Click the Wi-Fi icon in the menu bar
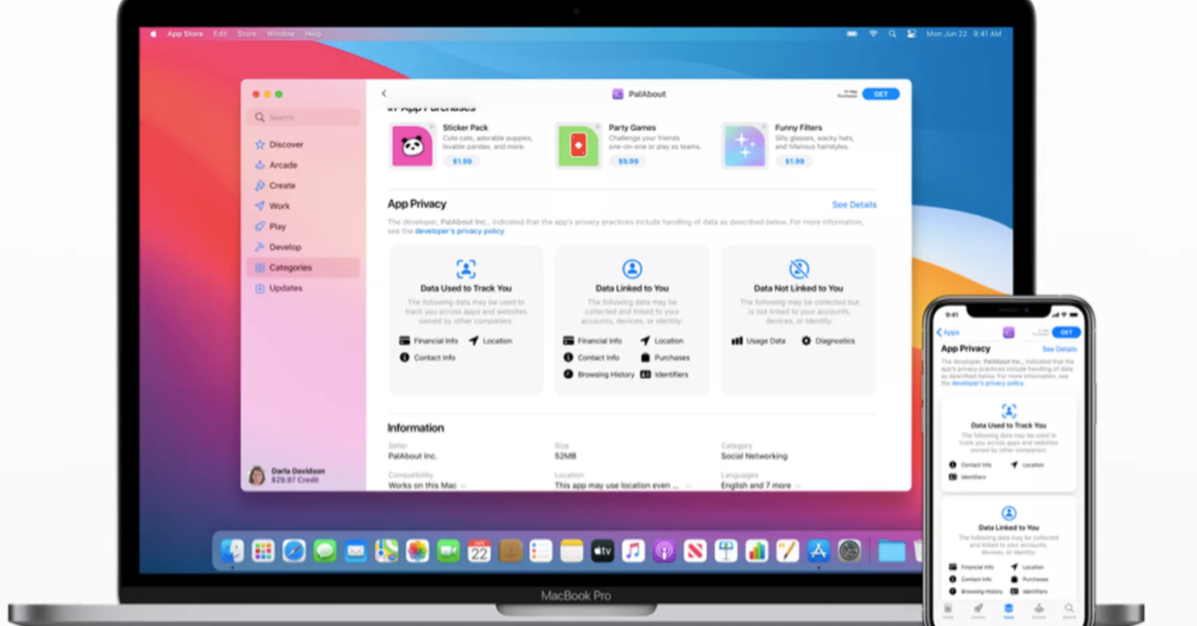 pyautogui.click(x=873, y=34)
